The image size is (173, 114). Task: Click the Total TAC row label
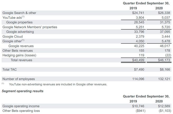pyautogui.click(x=10, y=69)
